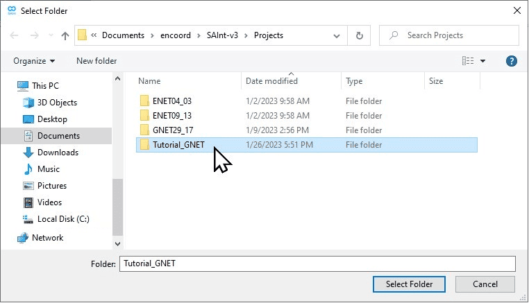Select 3D Objects in navigation pane

tap(57, 103)
